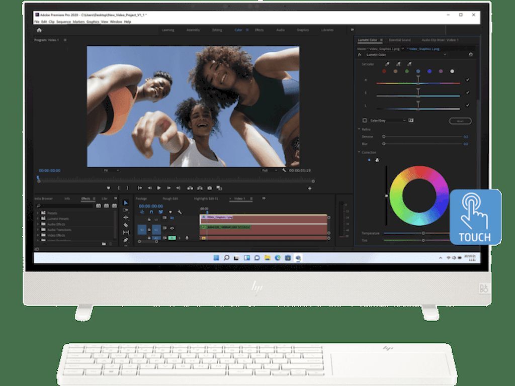The width and height of the screenshot is (515, 386).
Task: Click the Reset button in Lumetri panel
Action: pos(460,121)
